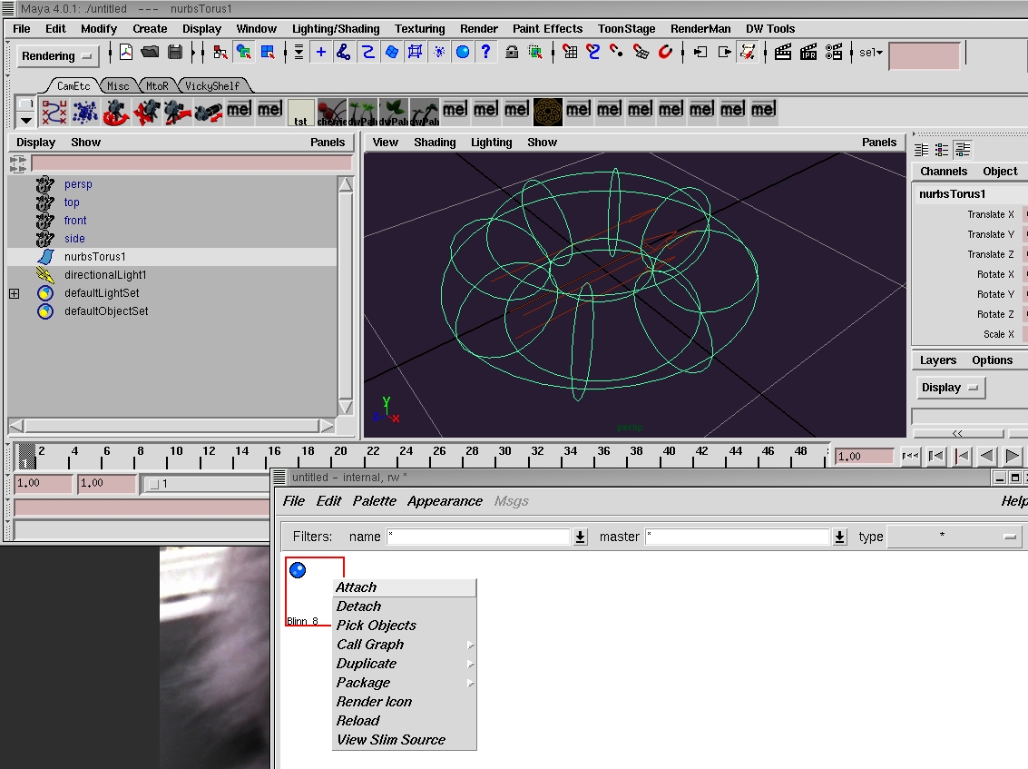Click the Save Scene floppy icon
Viewport: 1028px width, 769px height.
coord(175,52)
